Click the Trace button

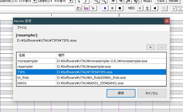click(x=161, y=1)
